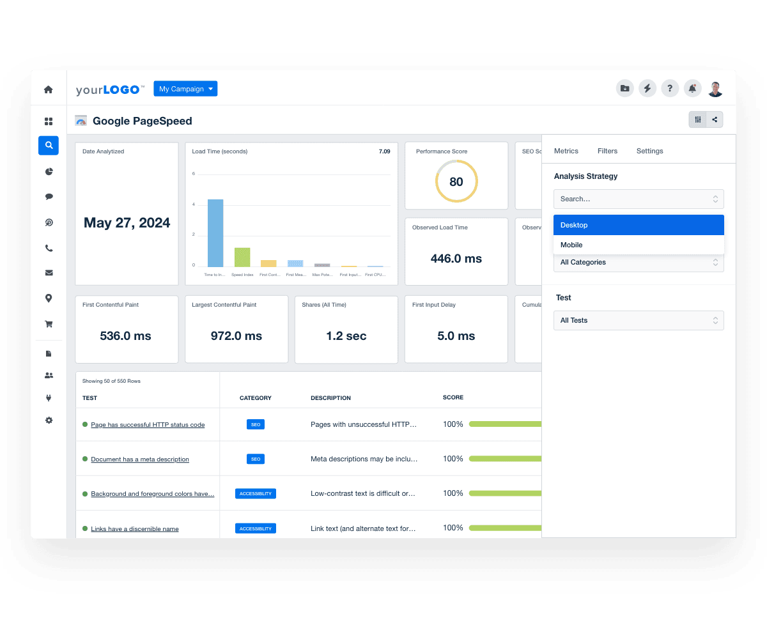Open the All Categories dropdown
The image size is (767, 639).
coord(639,262)
